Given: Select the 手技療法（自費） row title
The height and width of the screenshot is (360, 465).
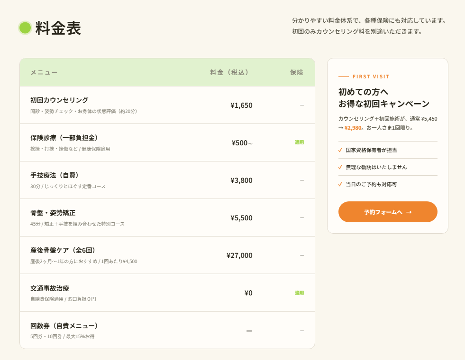Looking at the screenshot, I should click(x=54, y=175).
